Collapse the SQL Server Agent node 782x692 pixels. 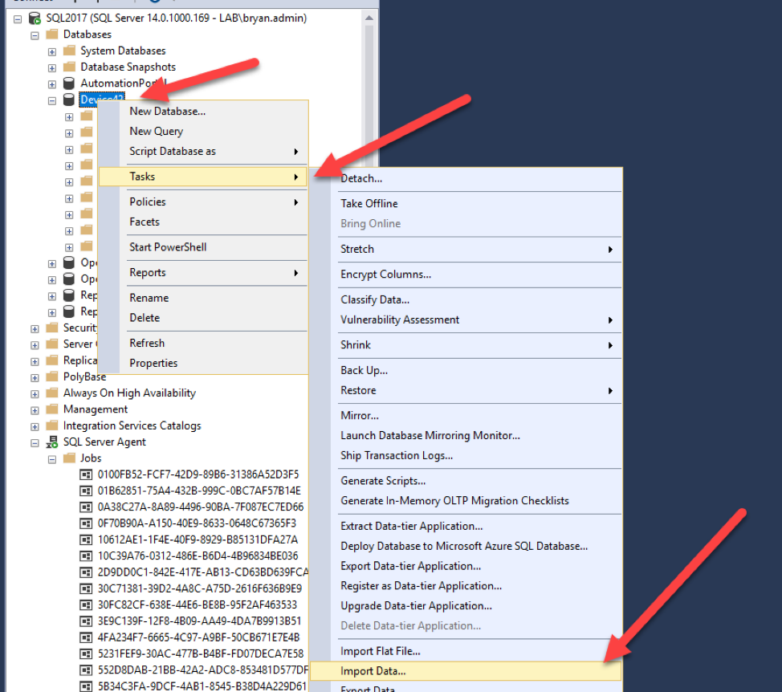point(35,442)
